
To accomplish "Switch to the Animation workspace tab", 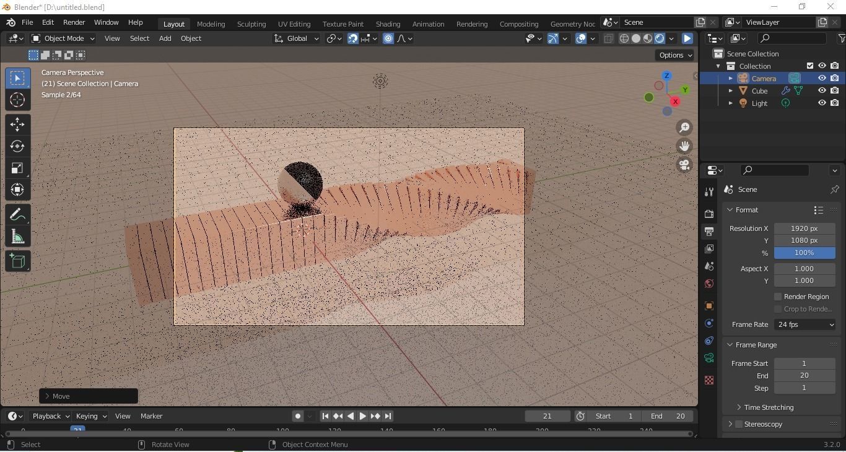I will pyautogui.click(x=428, y=24).
